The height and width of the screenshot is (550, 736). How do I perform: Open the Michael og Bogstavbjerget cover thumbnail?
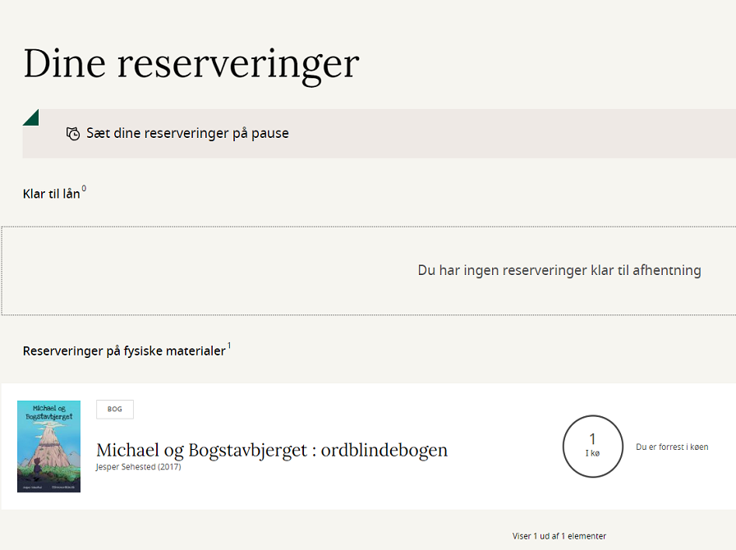(48, 447)
